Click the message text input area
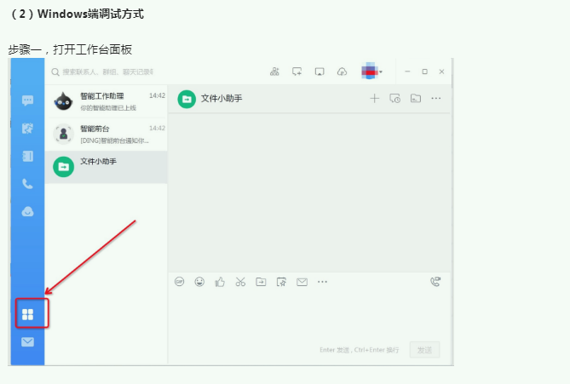 [x=309, y=314]
